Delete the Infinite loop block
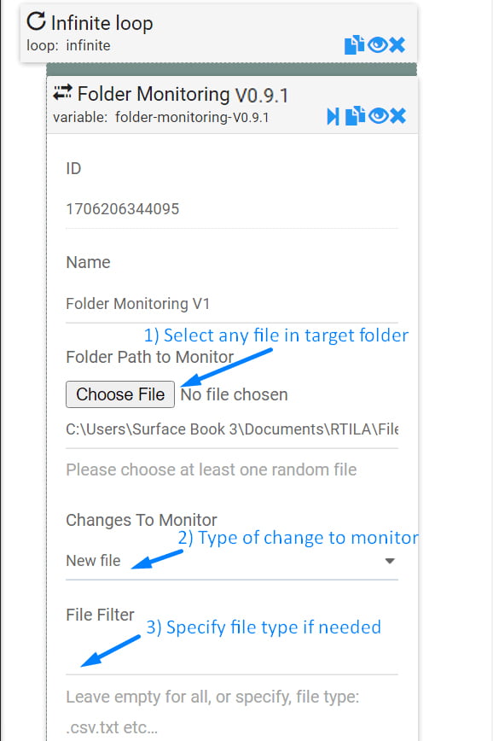493x741 pixels. (397, 45)
